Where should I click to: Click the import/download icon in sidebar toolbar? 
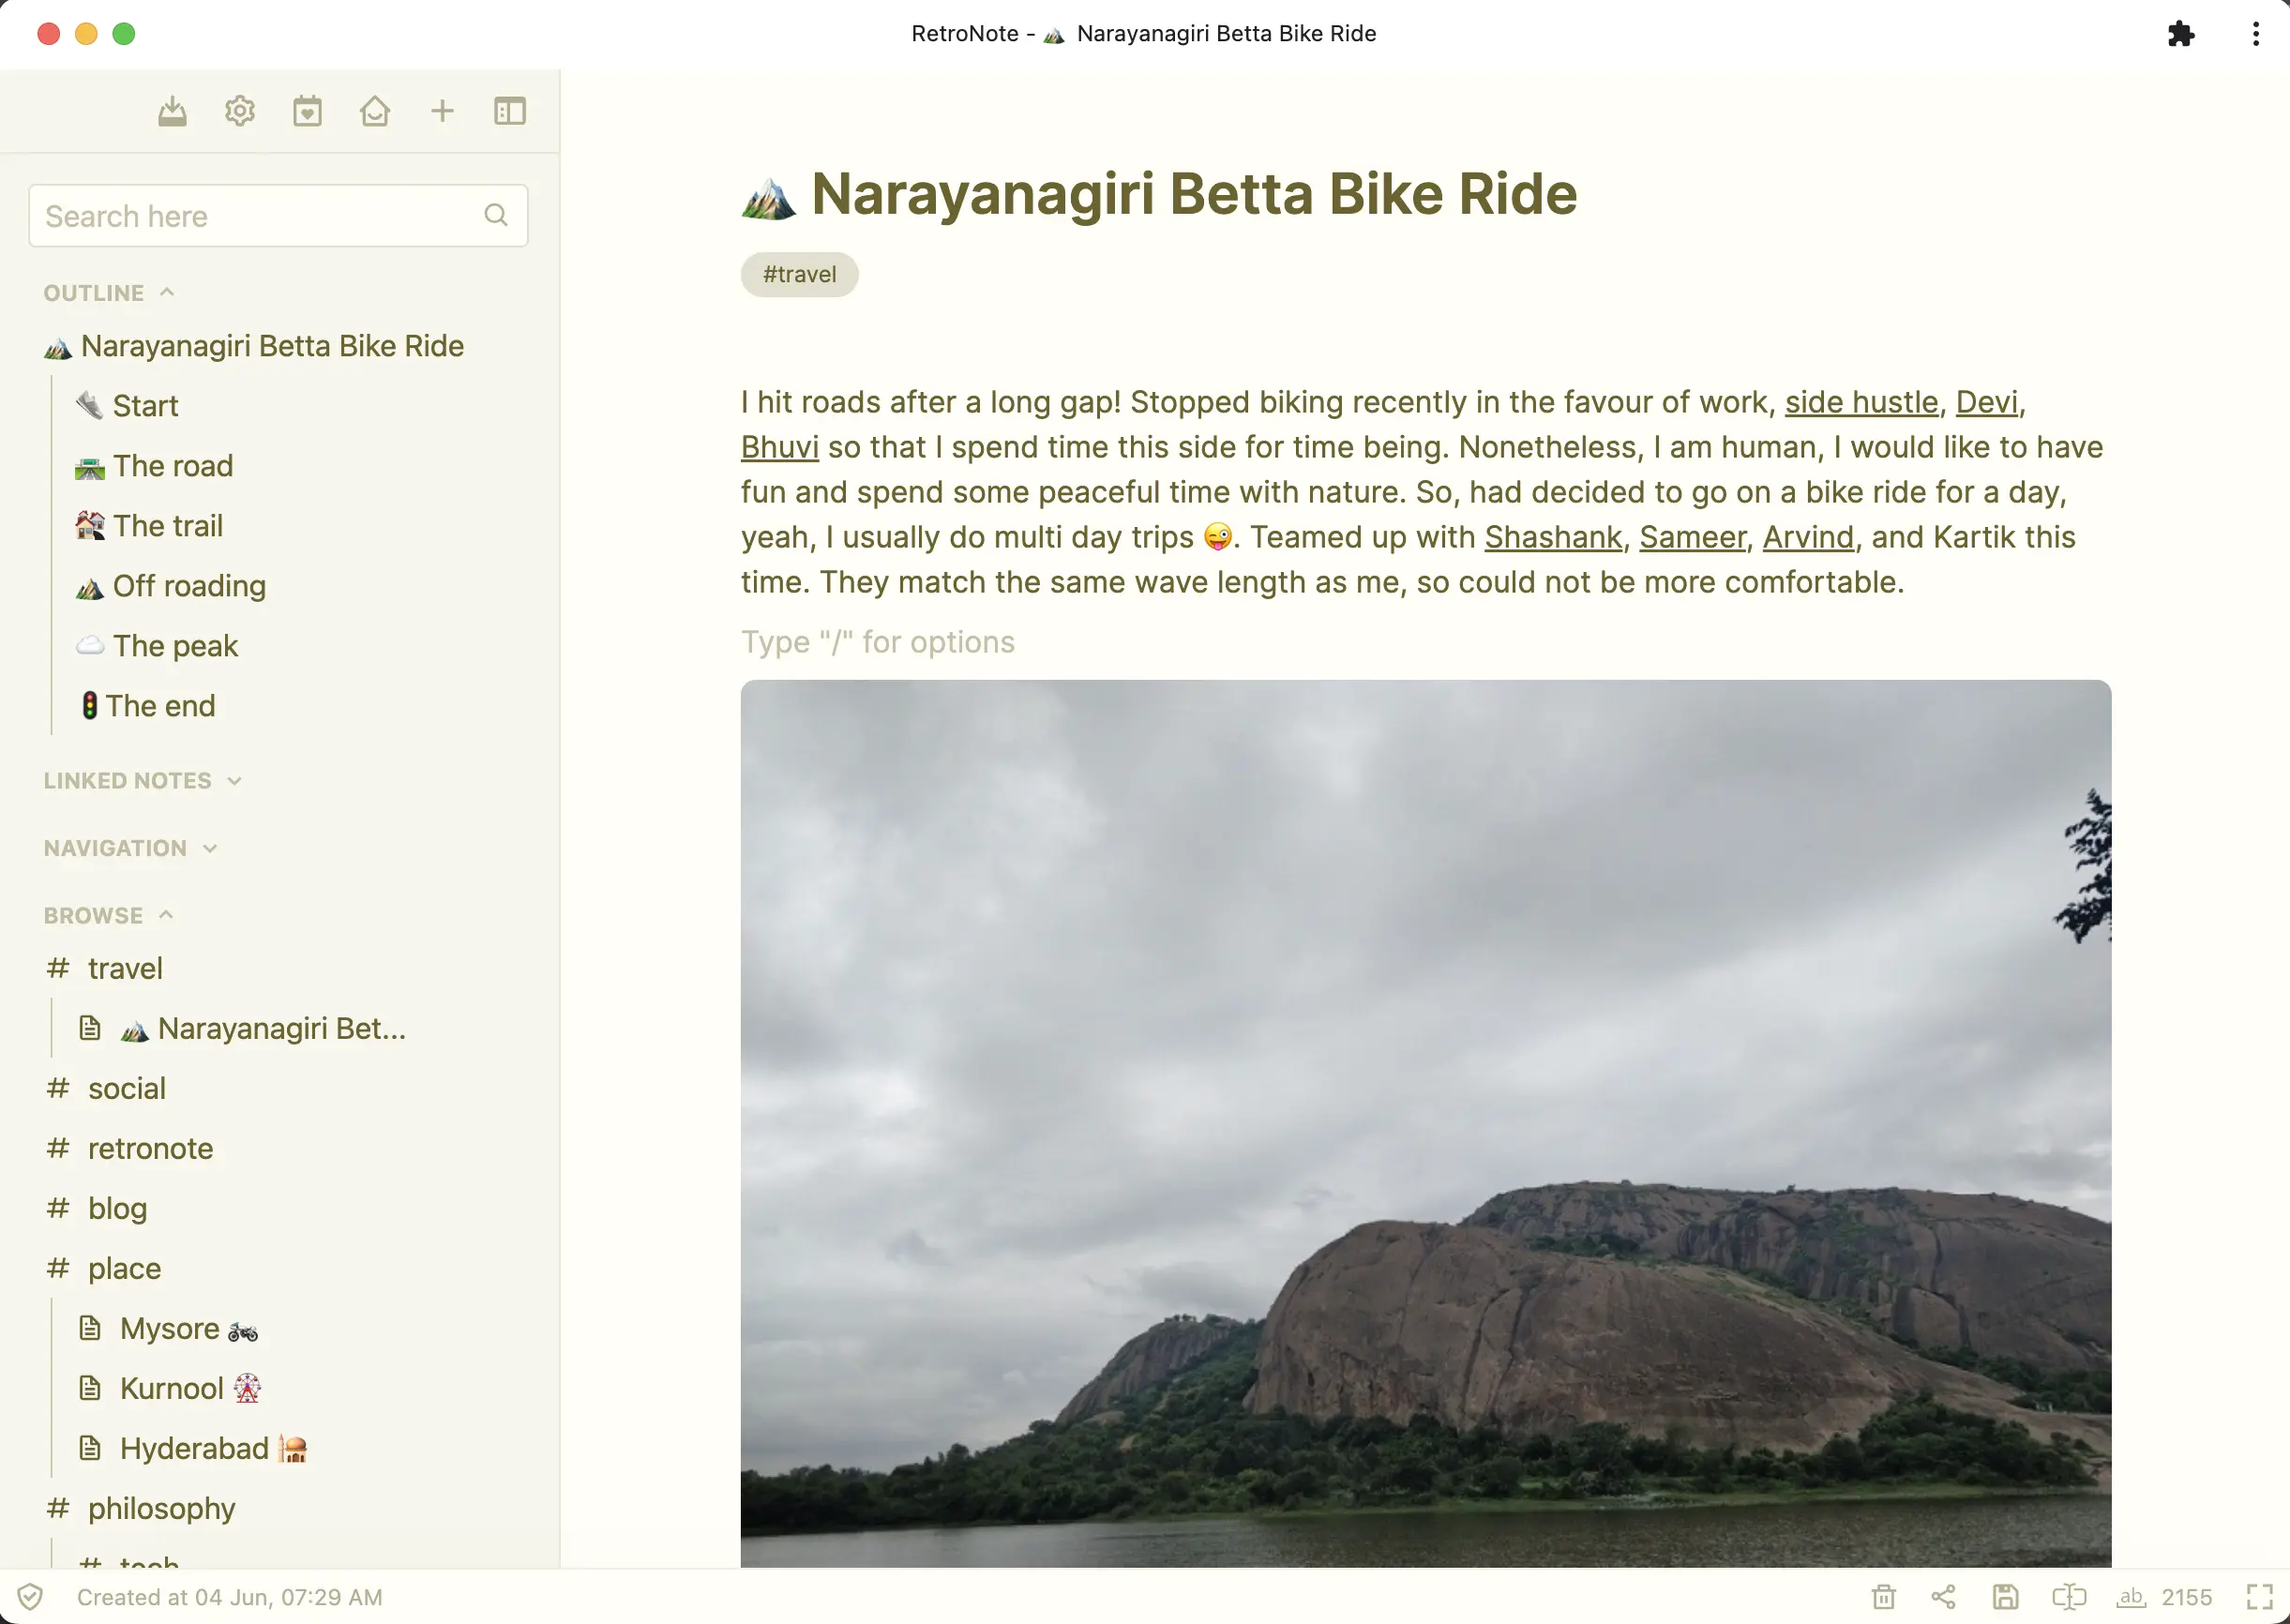tap(172, 111)
